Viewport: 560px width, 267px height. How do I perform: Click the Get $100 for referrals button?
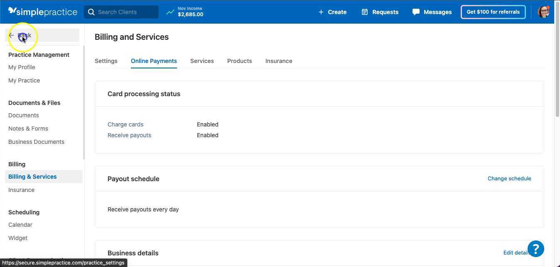tap(493, 12)
